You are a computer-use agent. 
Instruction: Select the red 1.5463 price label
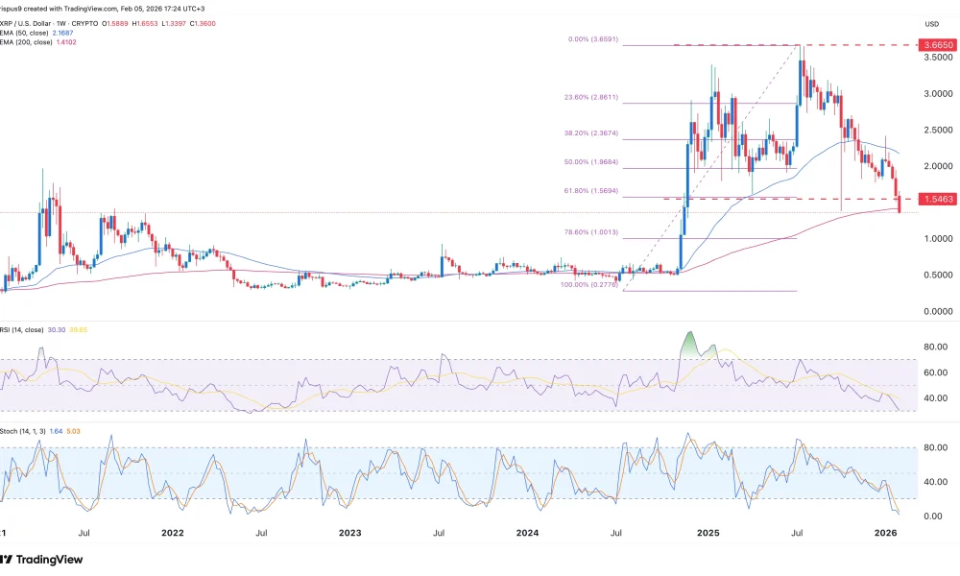tap(936, 199)
